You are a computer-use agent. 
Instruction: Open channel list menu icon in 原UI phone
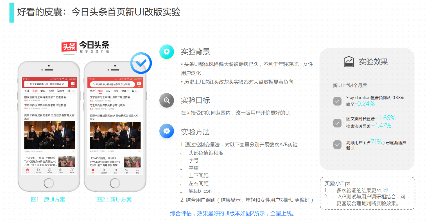coord(74,91)
